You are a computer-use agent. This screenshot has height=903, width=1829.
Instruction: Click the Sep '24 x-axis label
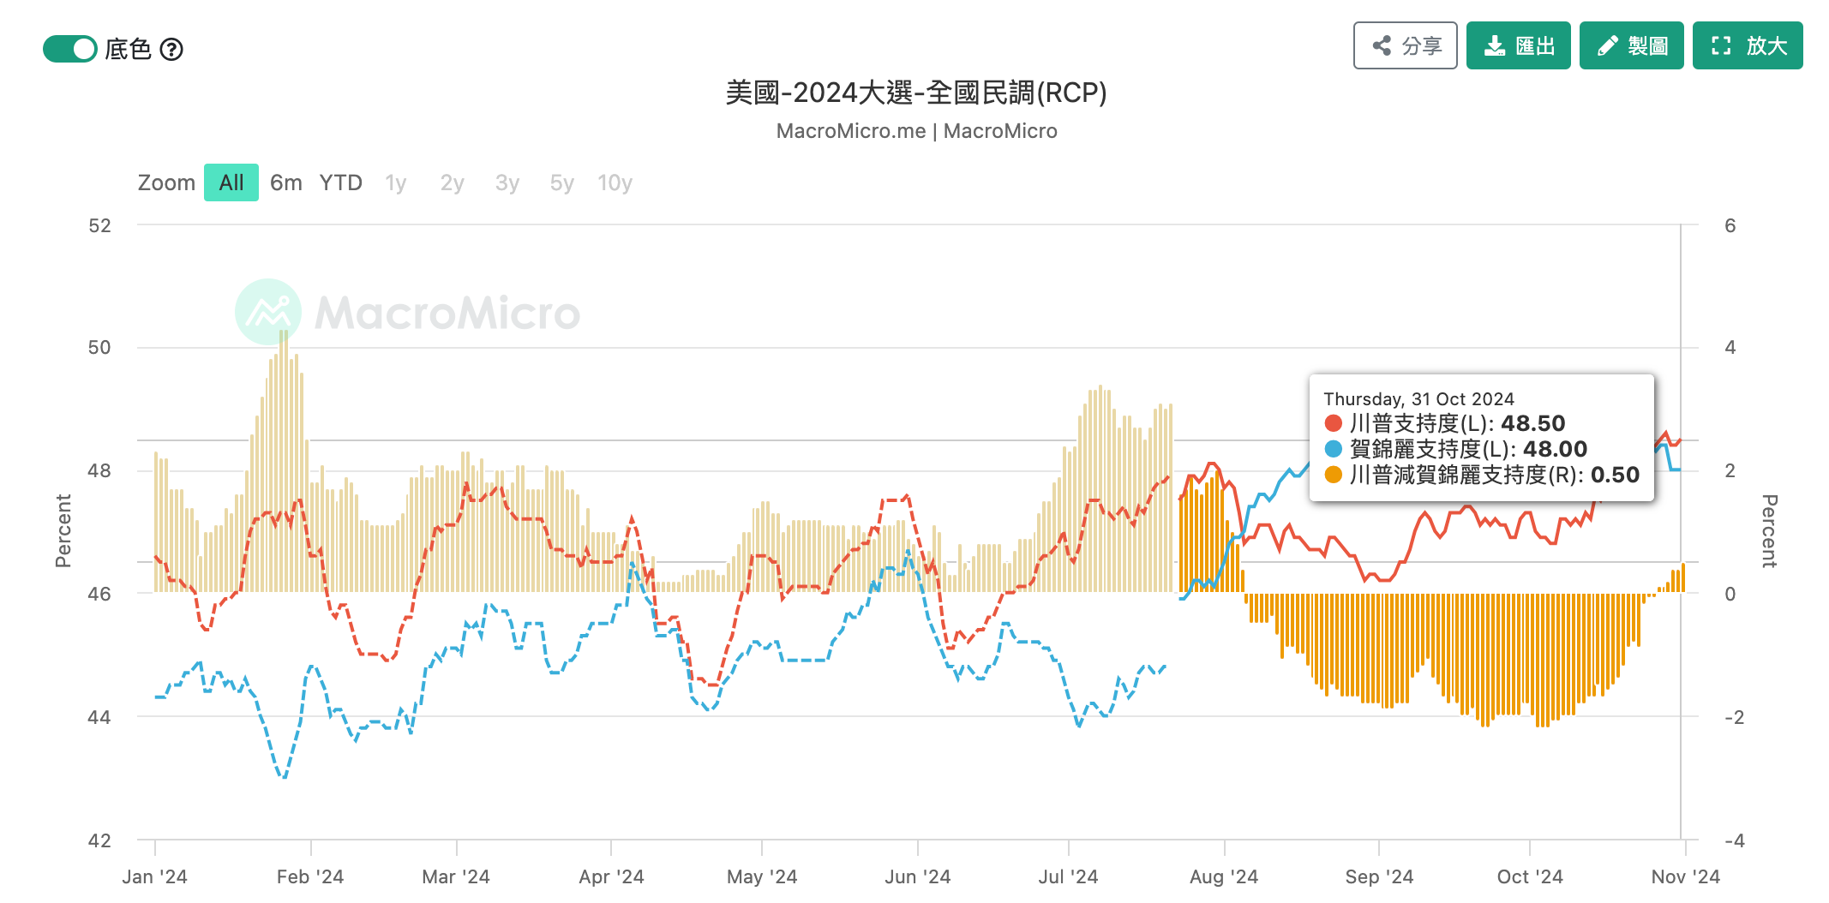pos(1379,876)
